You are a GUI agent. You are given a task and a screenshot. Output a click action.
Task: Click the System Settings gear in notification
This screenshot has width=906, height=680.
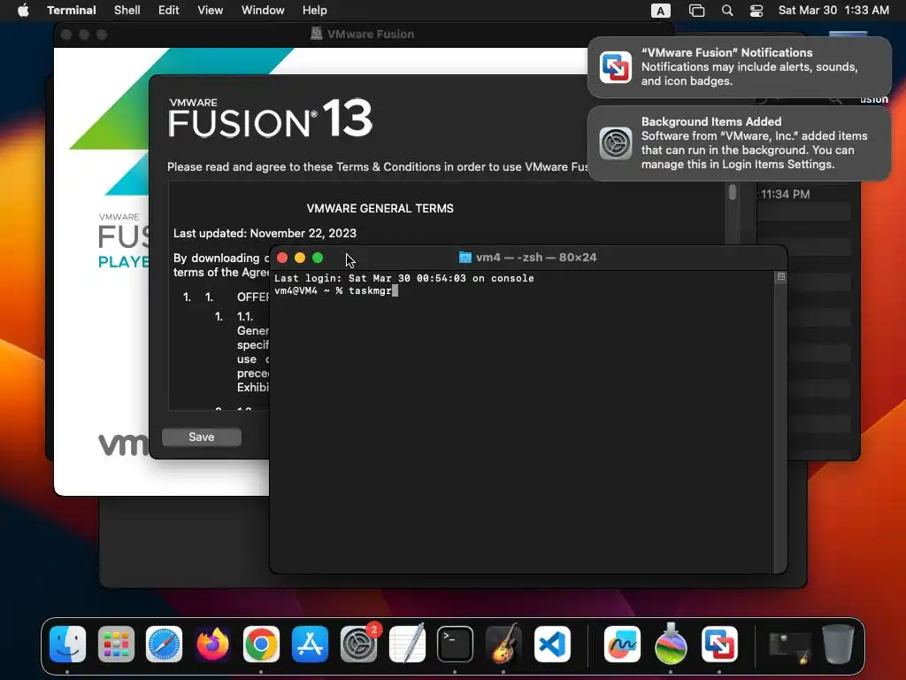(x=616, y=143)
